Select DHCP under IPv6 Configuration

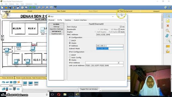(70, 55)
